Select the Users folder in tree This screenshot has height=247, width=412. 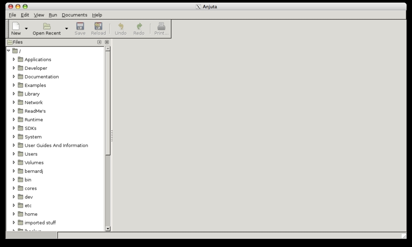tap(31, 154)
